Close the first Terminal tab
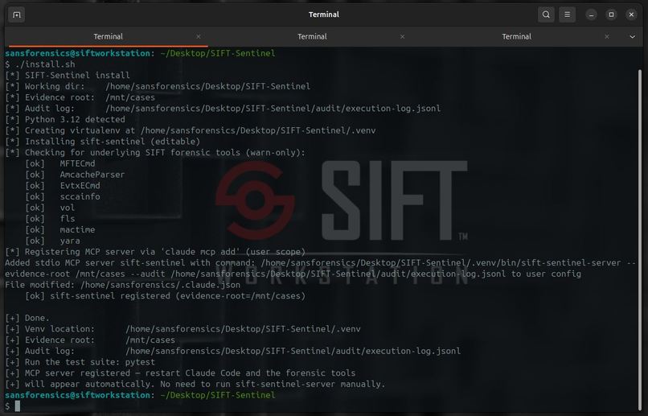The image size is (648, 416). pos(199,37)
